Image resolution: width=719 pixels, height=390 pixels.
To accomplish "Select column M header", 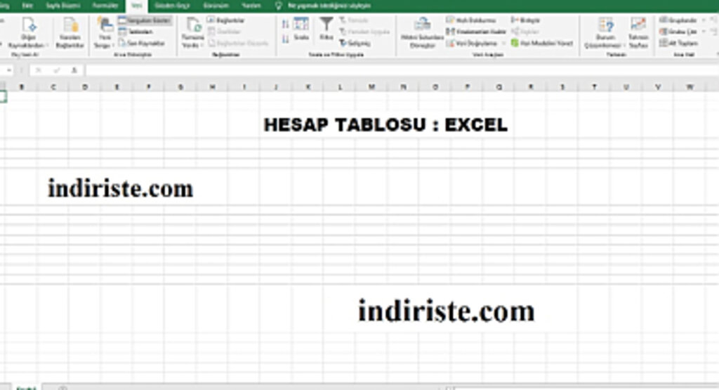I will pos(371,86).
